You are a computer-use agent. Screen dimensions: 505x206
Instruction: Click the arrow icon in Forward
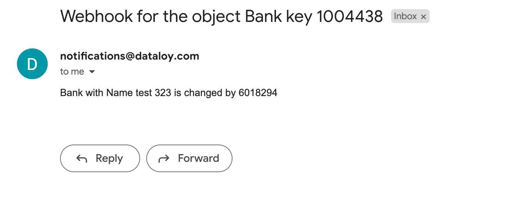(x=164, y=158)
